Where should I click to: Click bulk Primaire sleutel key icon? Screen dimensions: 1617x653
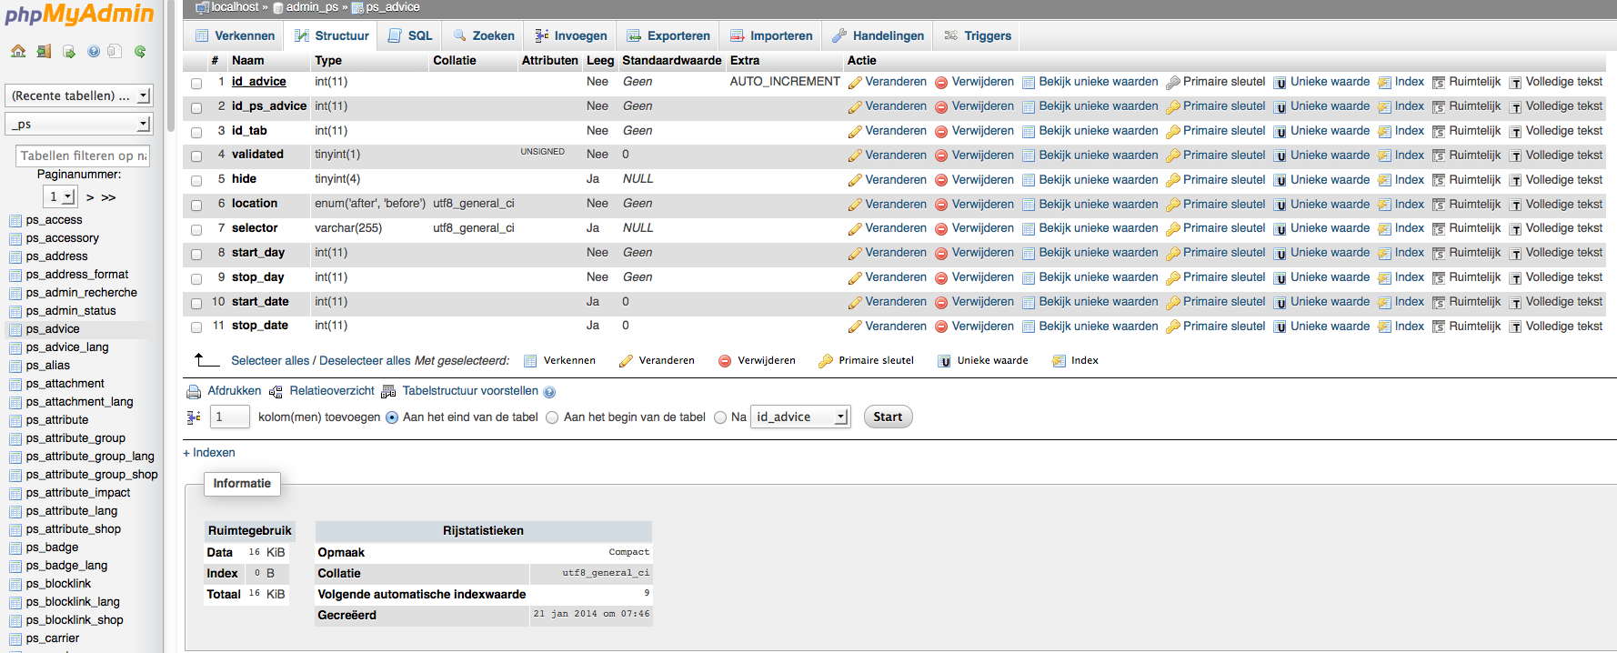826,361
